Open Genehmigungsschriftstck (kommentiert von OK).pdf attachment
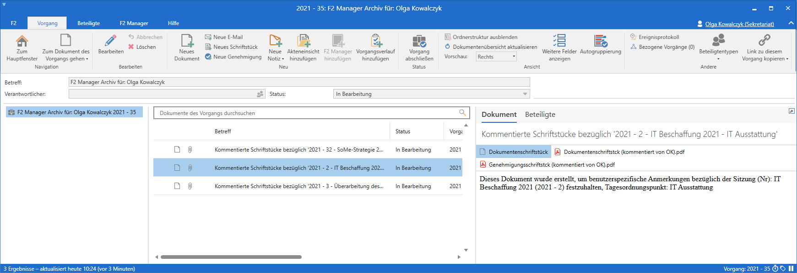This screenshot has width=797, height=273. pyautogui.click(x=551, y=165)
